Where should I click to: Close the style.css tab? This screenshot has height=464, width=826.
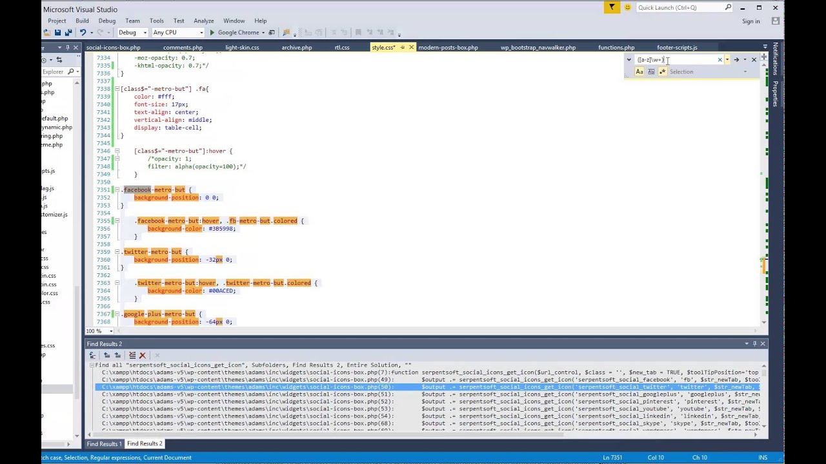411,47
